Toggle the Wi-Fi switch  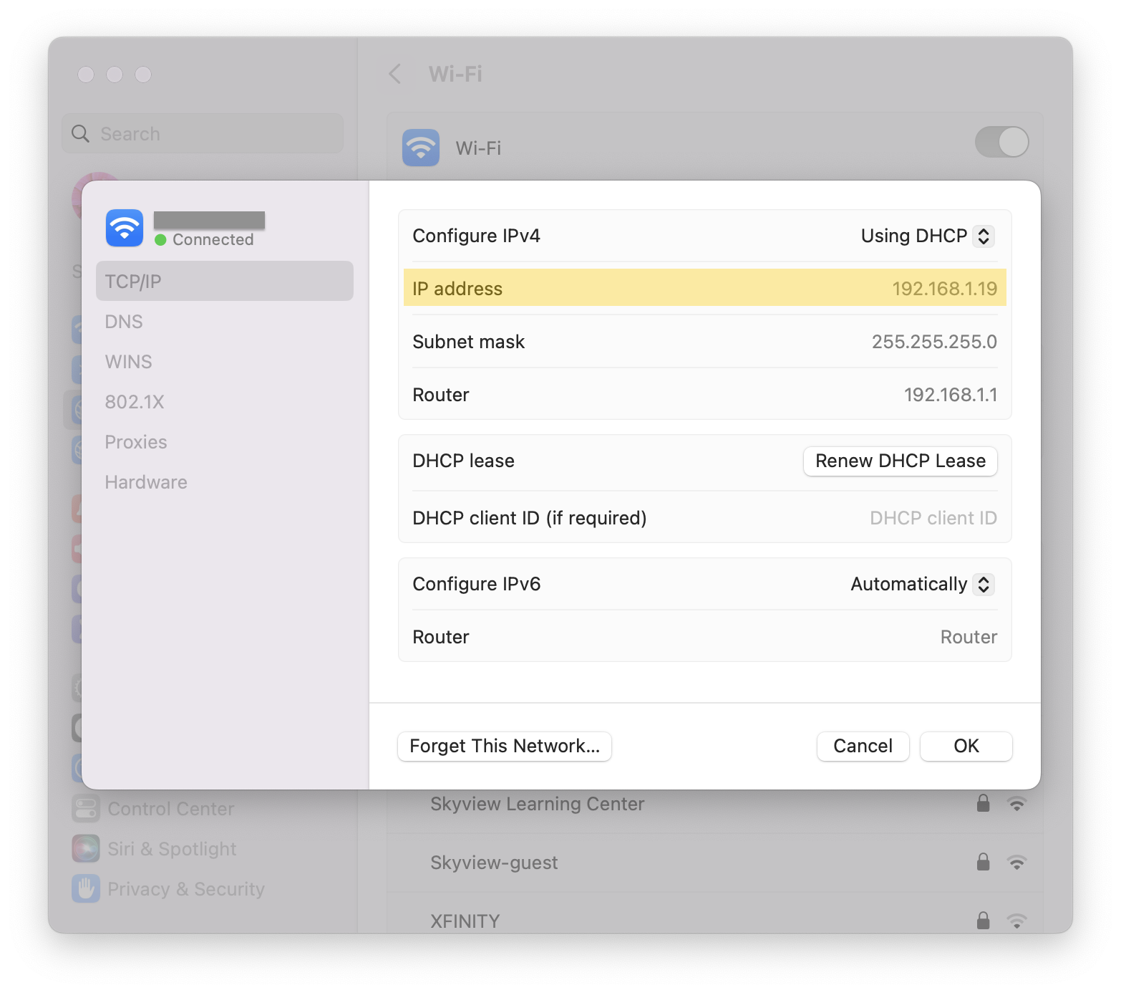tap(1001, 142)
